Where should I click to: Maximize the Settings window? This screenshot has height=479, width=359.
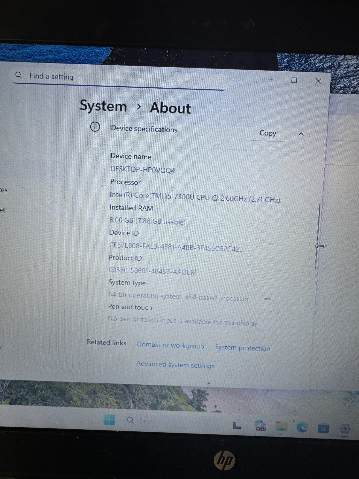tap(294, 80)
